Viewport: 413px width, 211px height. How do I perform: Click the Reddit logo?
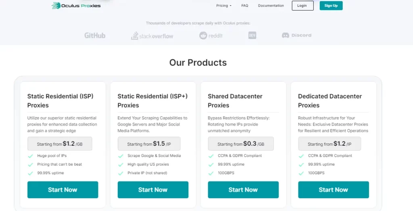(x=211, y=35)
